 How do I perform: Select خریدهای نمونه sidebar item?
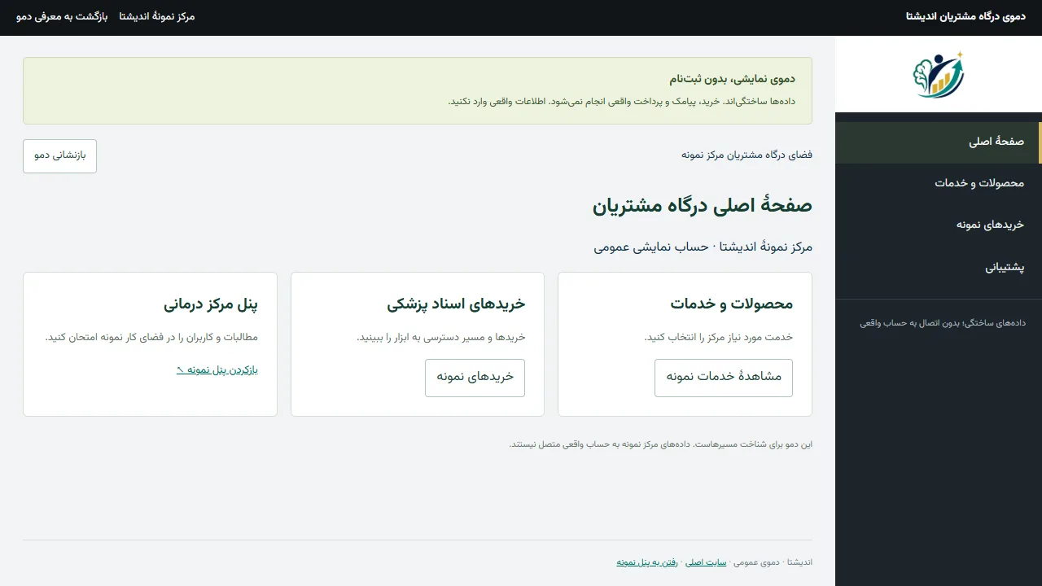[x=939, y=225]
